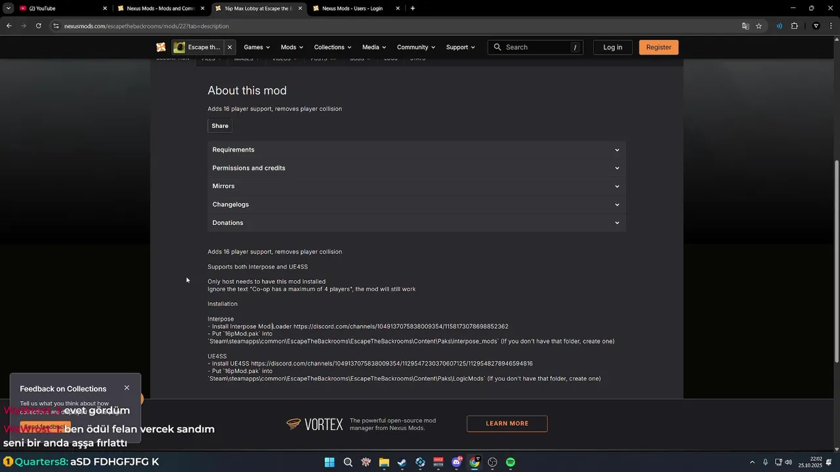Show hidden system tray icons
Viewport: 840px width, 472px height.
(x=752, y=462)
